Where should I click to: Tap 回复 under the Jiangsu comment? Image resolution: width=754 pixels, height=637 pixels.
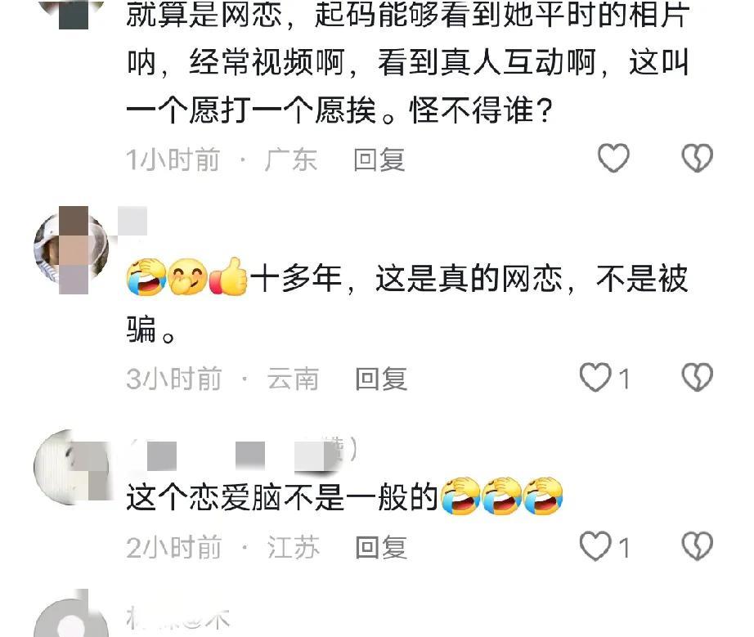point(381,548)
